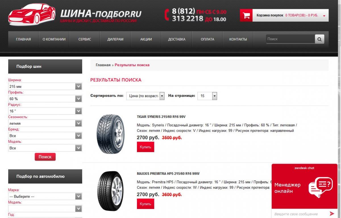Open the Контакты menu item
The height and width of the screenshot is (218, 341).
click(238, 39)
